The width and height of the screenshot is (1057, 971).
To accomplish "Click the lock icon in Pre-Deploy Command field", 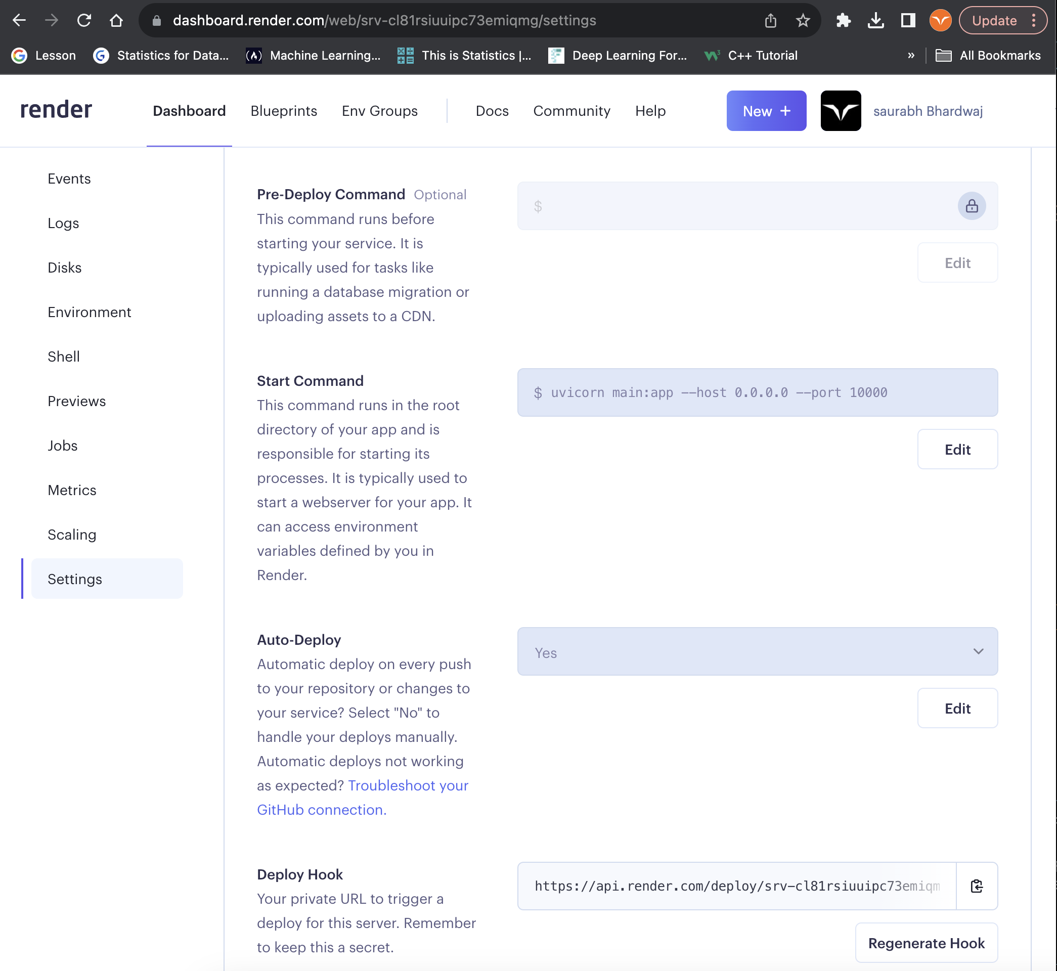I will [972, 205].
